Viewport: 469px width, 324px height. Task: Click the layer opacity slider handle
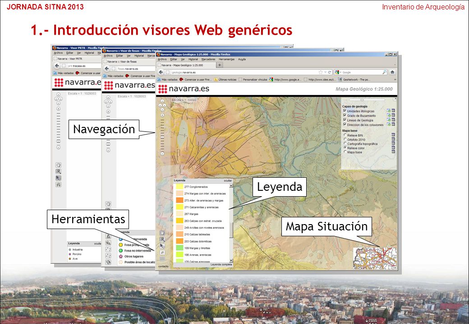[362, 100]
